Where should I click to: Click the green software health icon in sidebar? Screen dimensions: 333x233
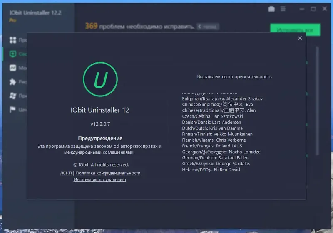point(13,54)
